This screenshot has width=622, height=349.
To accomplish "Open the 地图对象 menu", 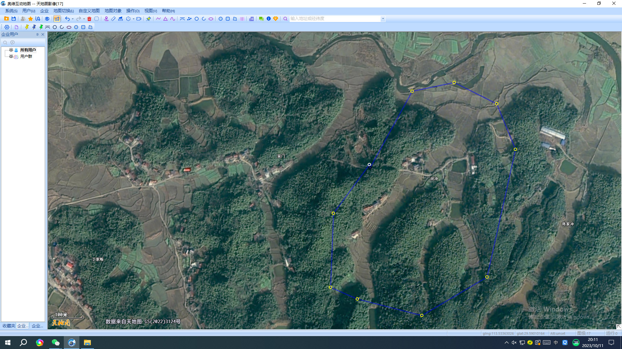I will [x=113, y=11].
